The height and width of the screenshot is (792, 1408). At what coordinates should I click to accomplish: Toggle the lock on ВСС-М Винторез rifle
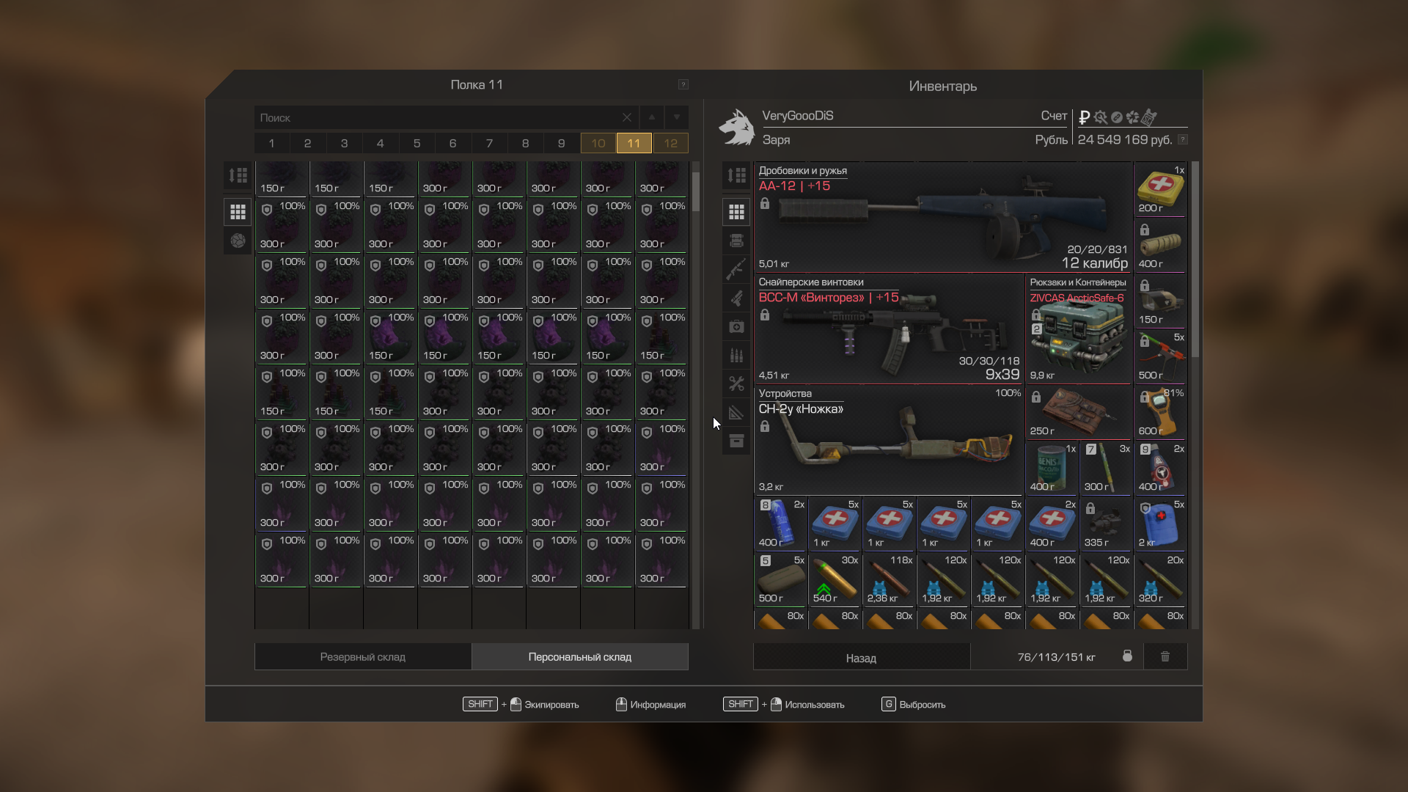[765, 315]
